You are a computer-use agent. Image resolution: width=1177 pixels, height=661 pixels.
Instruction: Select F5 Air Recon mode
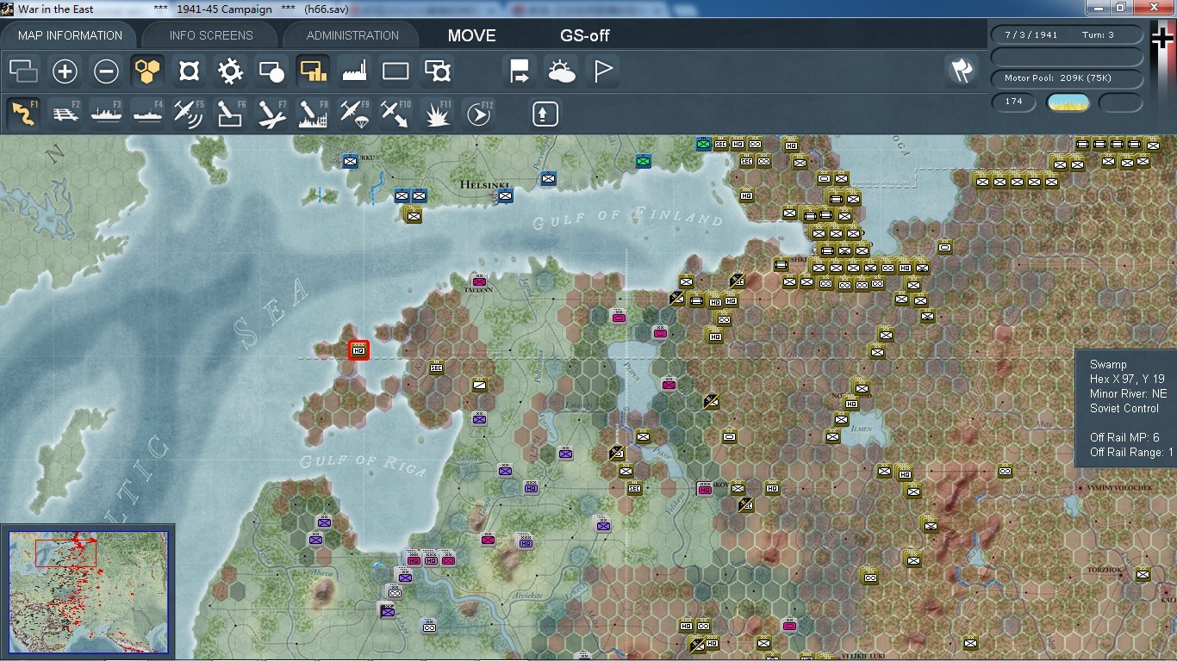tap(189, 114)
